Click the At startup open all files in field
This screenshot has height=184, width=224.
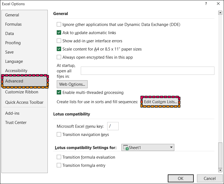coord(147,71)
